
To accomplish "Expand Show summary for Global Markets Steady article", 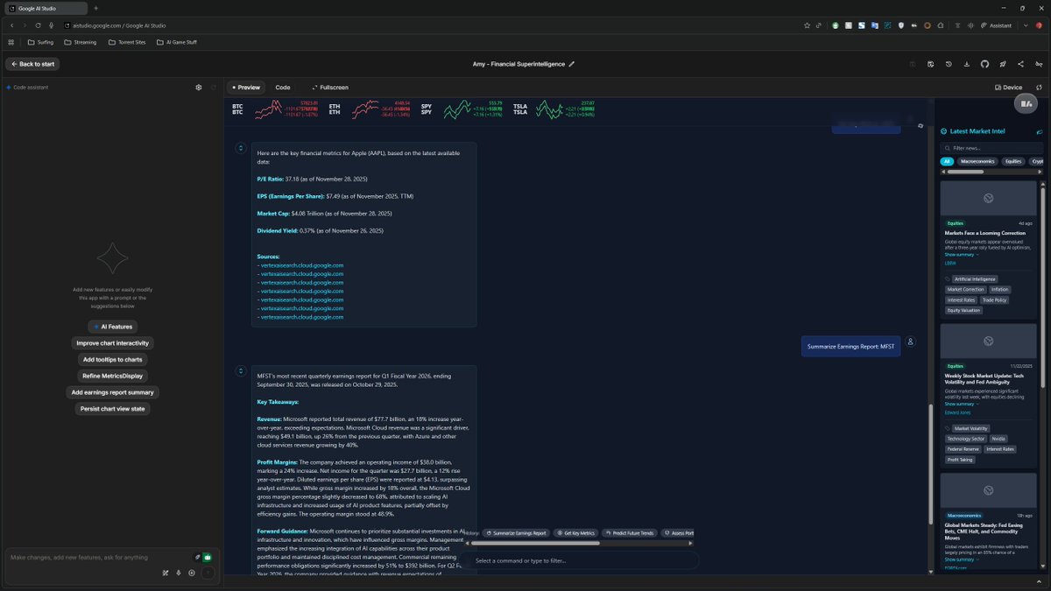I will pyautogui.click(x=961, y=559).
